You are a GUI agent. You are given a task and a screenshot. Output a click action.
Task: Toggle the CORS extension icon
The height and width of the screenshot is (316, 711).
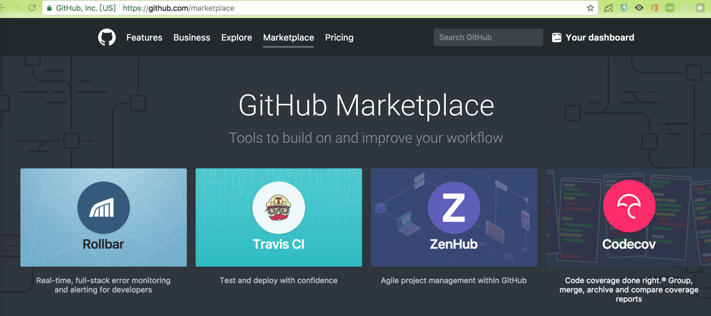670,8
